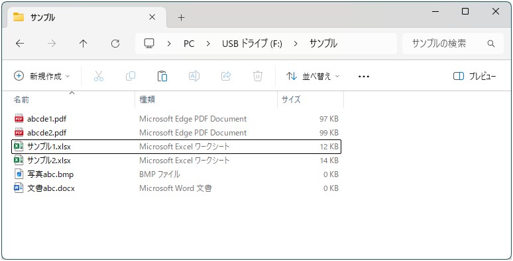Click the Delete trash icon

pyautogui.click(x=258, y=76)
